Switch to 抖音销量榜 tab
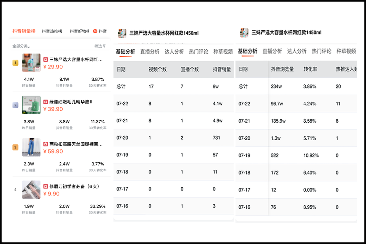Image resolution: width=366 pixels, height=244 pixels. pos(24,31)
